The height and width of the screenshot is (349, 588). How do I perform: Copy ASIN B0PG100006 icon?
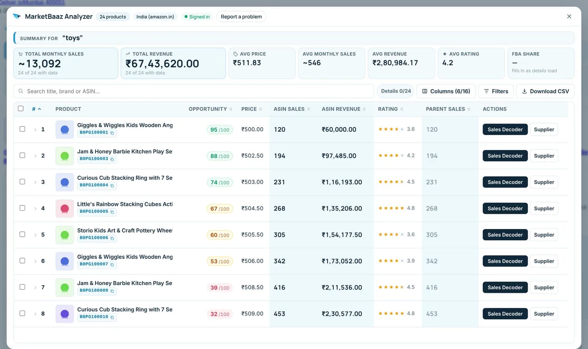point(112,238)
